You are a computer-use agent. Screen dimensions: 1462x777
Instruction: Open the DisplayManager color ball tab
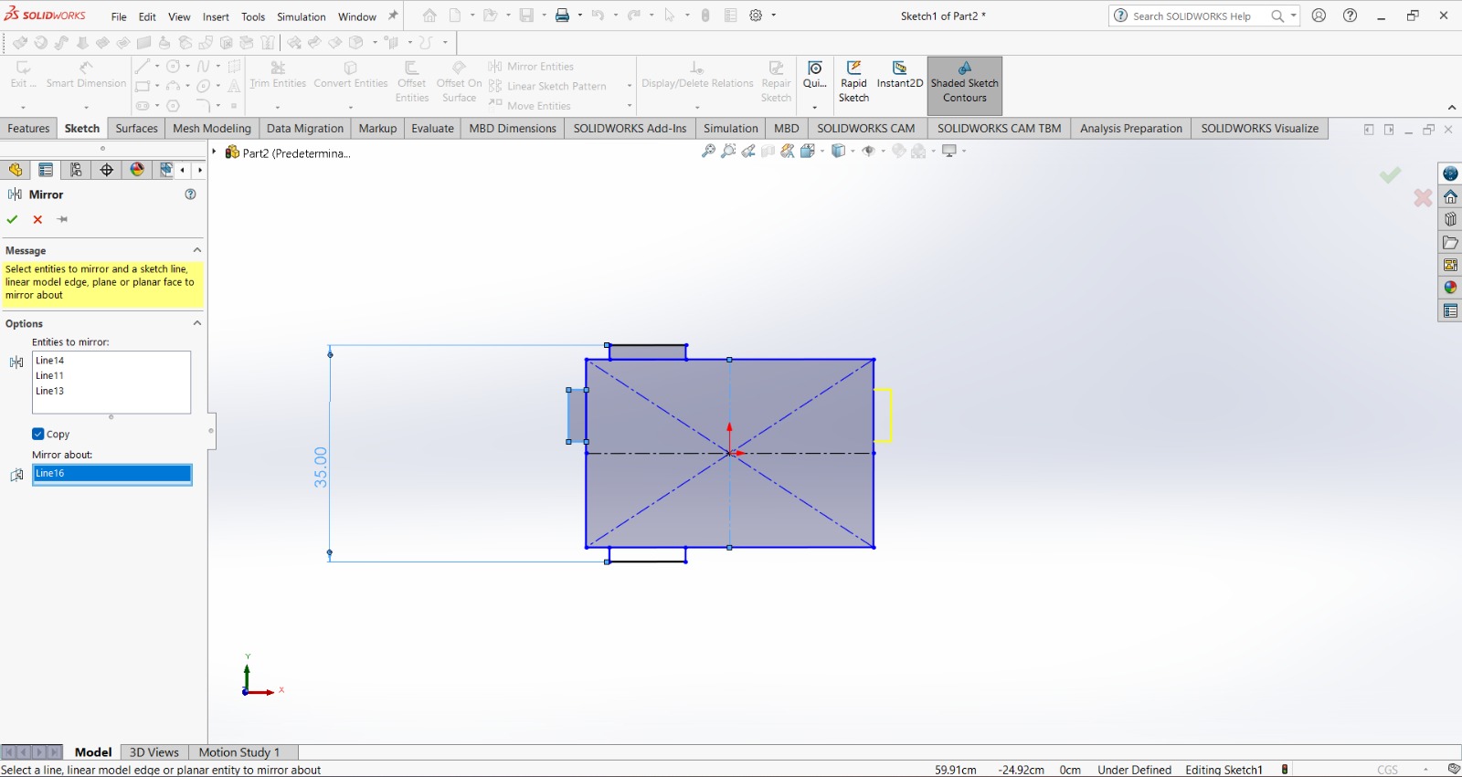click(x=137, y=170)
